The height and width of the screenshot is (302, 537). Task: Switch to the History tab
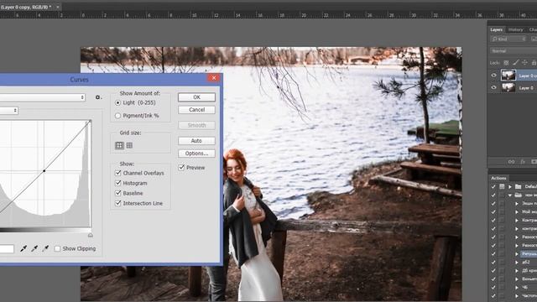515,30
